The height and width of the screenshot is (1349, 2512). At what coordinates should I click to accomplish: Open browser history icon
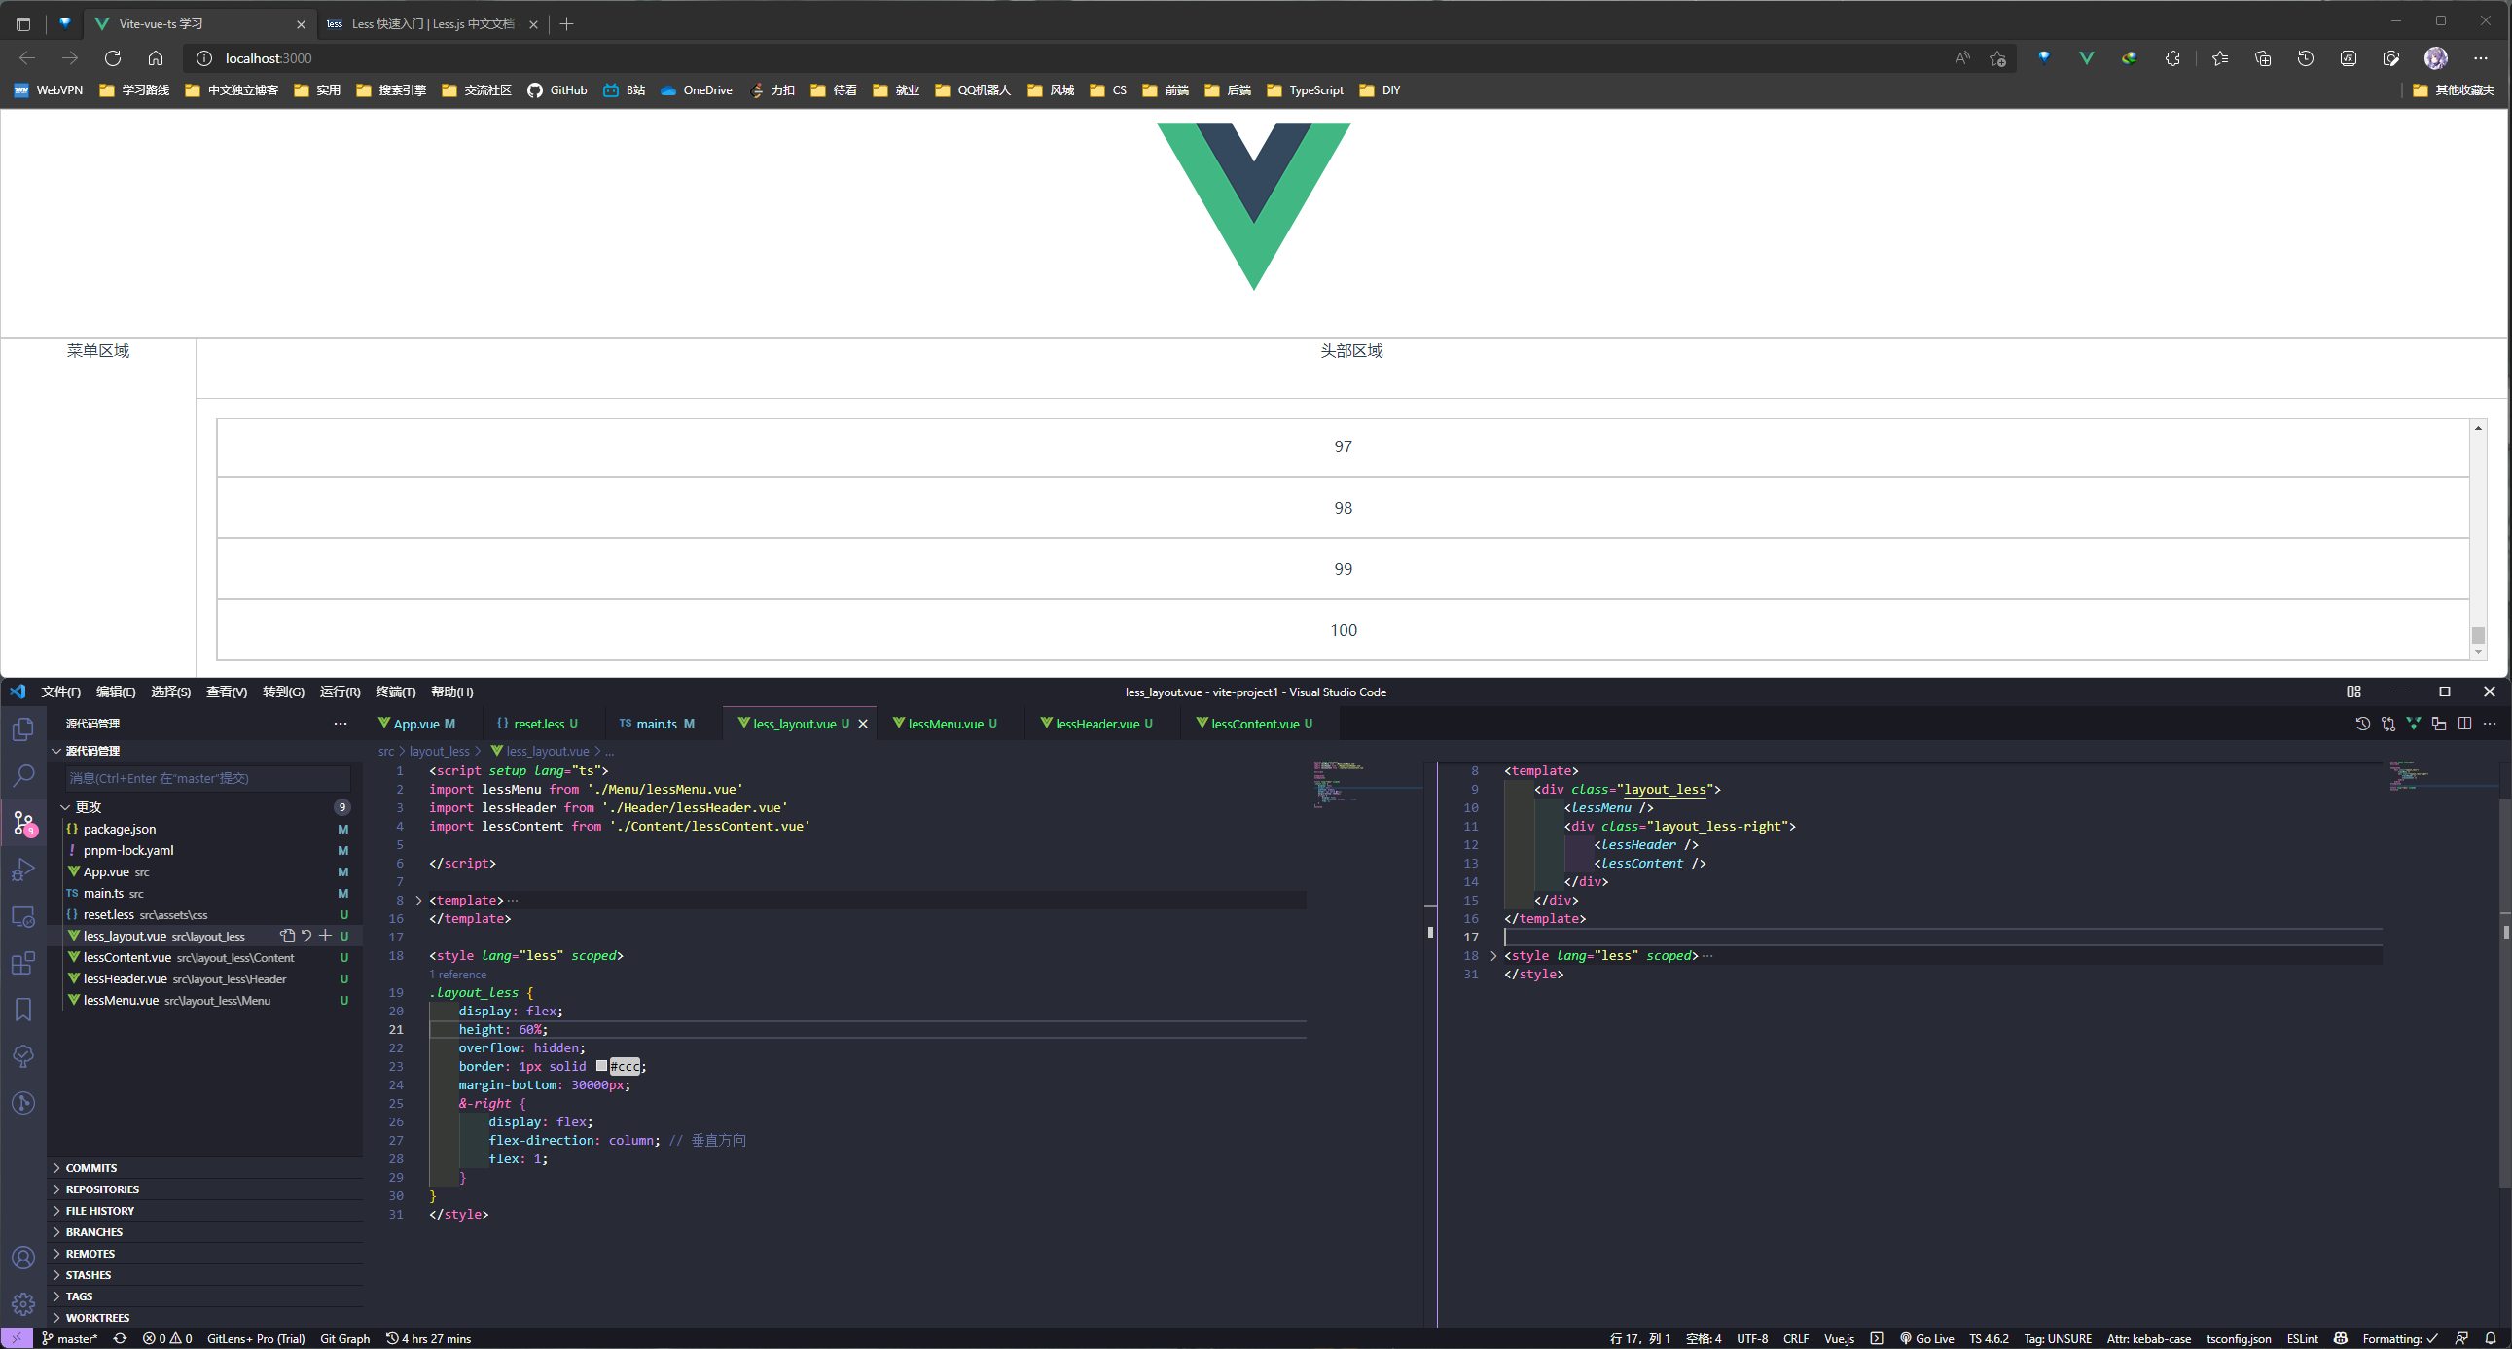pos(2306,58)
